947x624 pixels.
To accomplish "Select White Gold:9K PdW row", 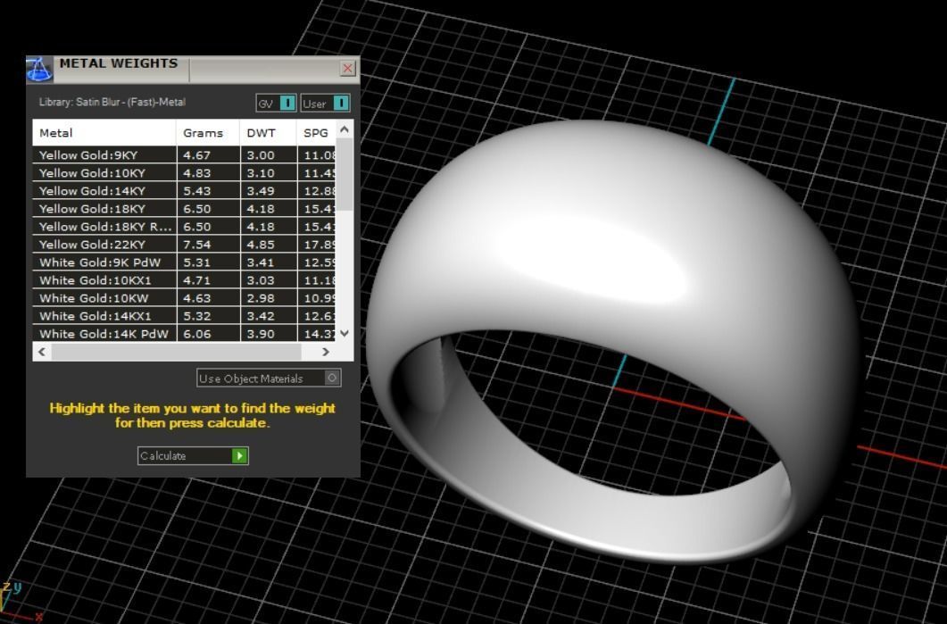I will point(184,262).
